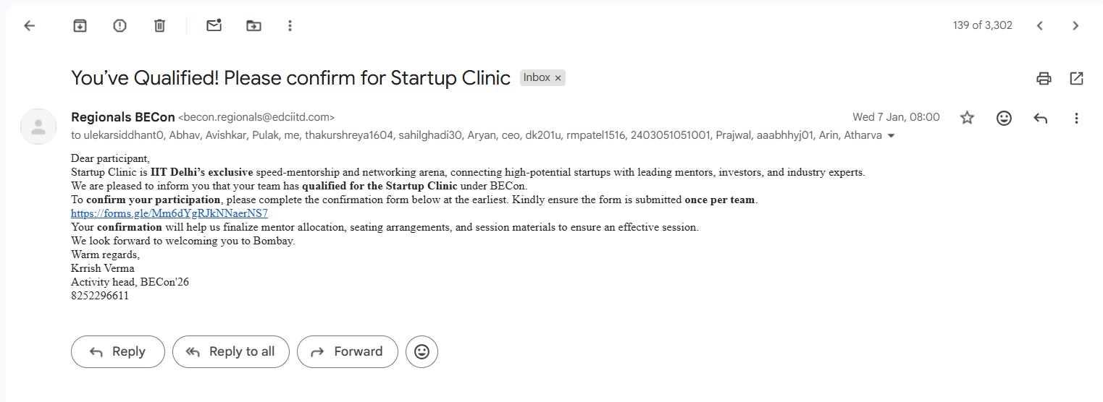Open the email in a new window
Viewport: 1103px width, 402px height.
[1077, 78]
